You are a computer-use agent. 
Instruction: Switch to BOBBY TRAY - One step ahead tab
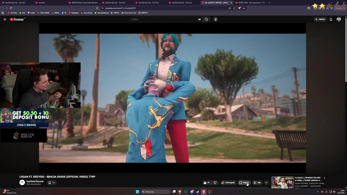pos(250,3)
